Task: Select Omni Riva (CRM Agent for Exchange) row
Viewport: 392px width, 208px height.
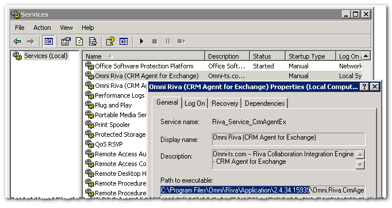Action: (223, 76)
